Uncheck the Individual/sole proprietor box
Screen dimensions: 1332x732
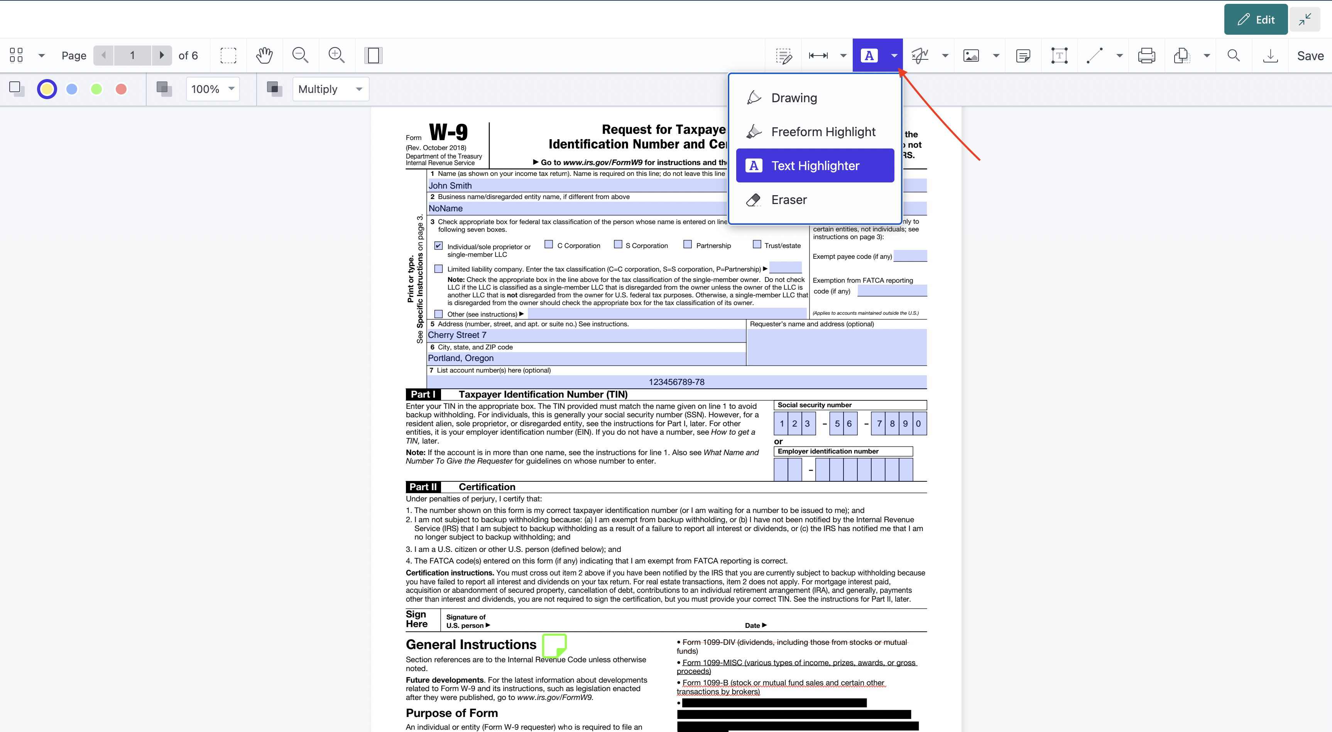point(438,246)
